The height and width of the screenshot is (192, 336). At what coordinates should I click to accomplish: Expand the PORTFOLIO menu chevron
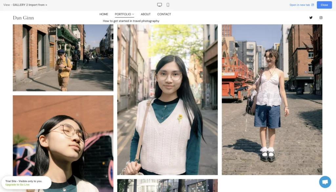(133, 14)
